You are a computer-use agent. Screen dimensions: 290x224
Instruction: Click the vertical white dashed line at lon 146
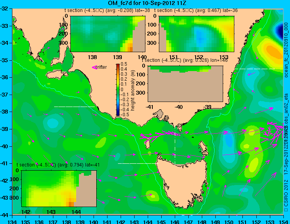175,143
